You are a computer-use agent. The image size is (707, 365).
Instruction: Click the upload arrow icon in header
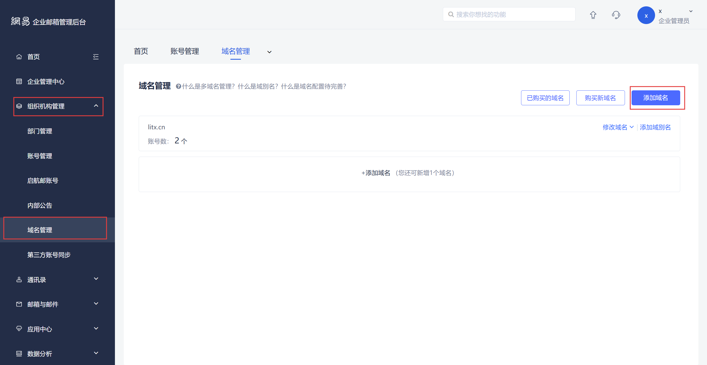click(x=593, y=15)
